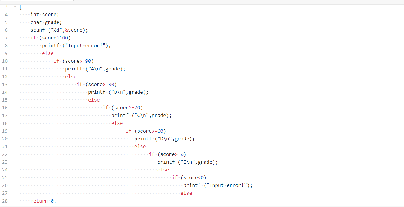Viewport: 404px width, 207px height.
Task: Click the printf ("B\n",grade); statement
Action: (x=118, y=92)
